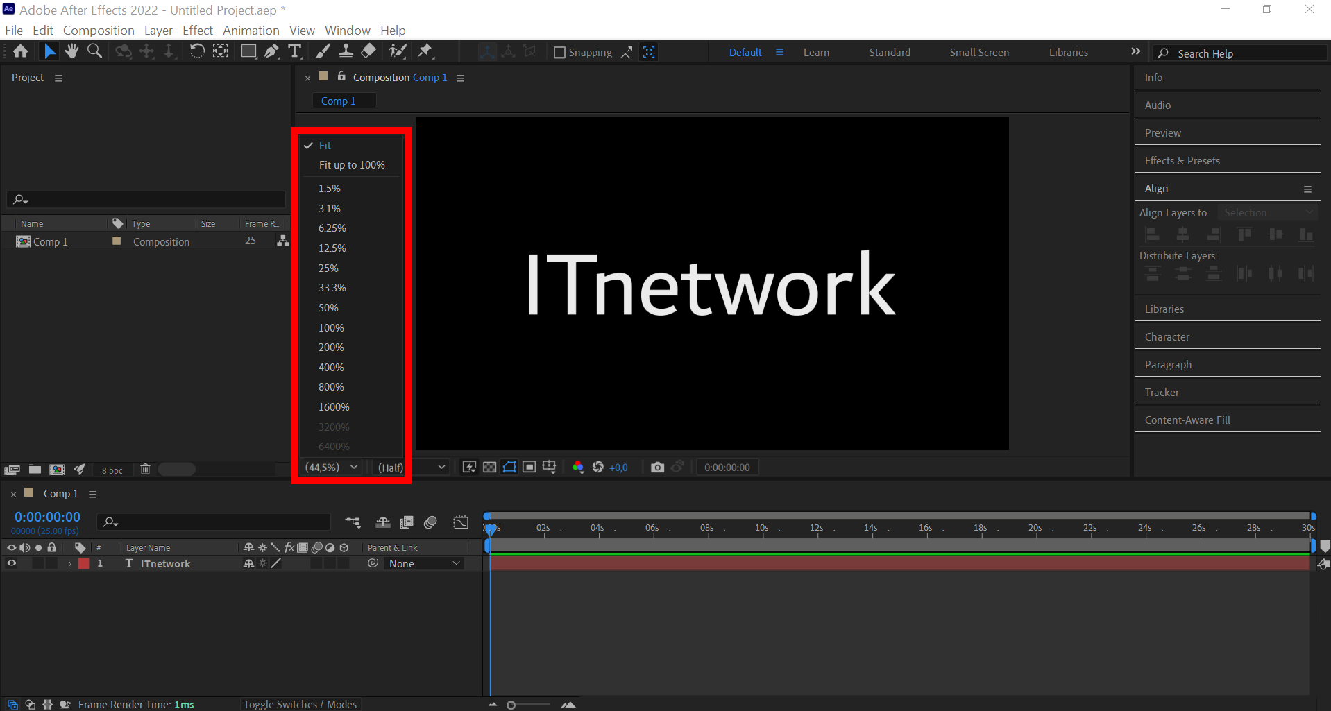Screen dimensions: 1331x711
Task: Open the Parent & Link dropdown set to None
Action: (x=423, y=563)
